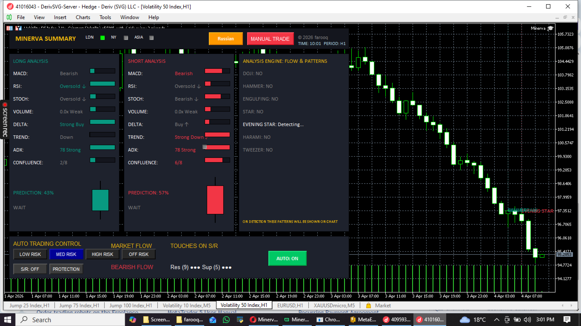Click the BEARISH FLOW market flow label

132,267
